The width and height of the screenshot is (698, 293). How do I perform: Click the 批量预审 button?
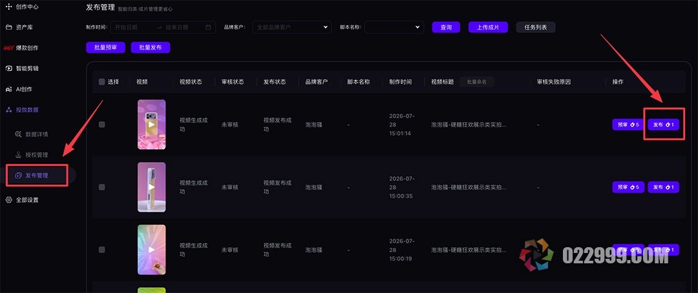point(105,48)
